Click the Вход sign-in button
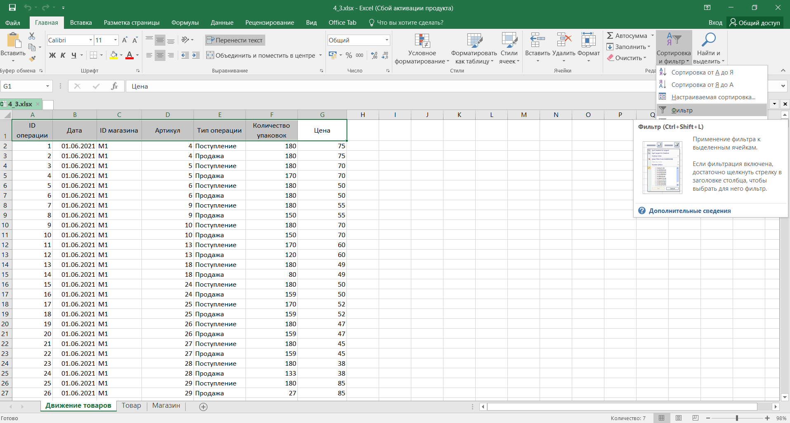 click(715, 23)
